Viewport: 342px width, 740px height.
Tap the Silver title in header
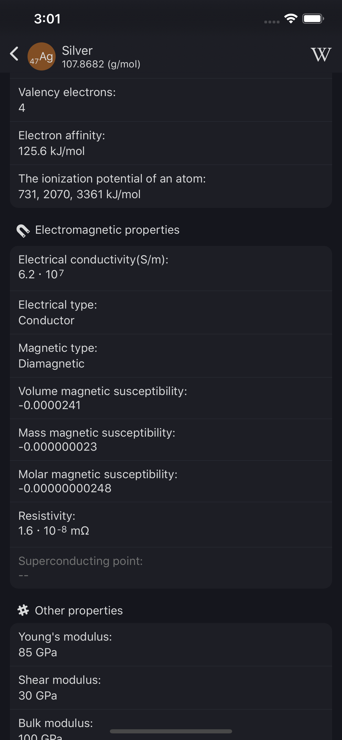point(77,51)
